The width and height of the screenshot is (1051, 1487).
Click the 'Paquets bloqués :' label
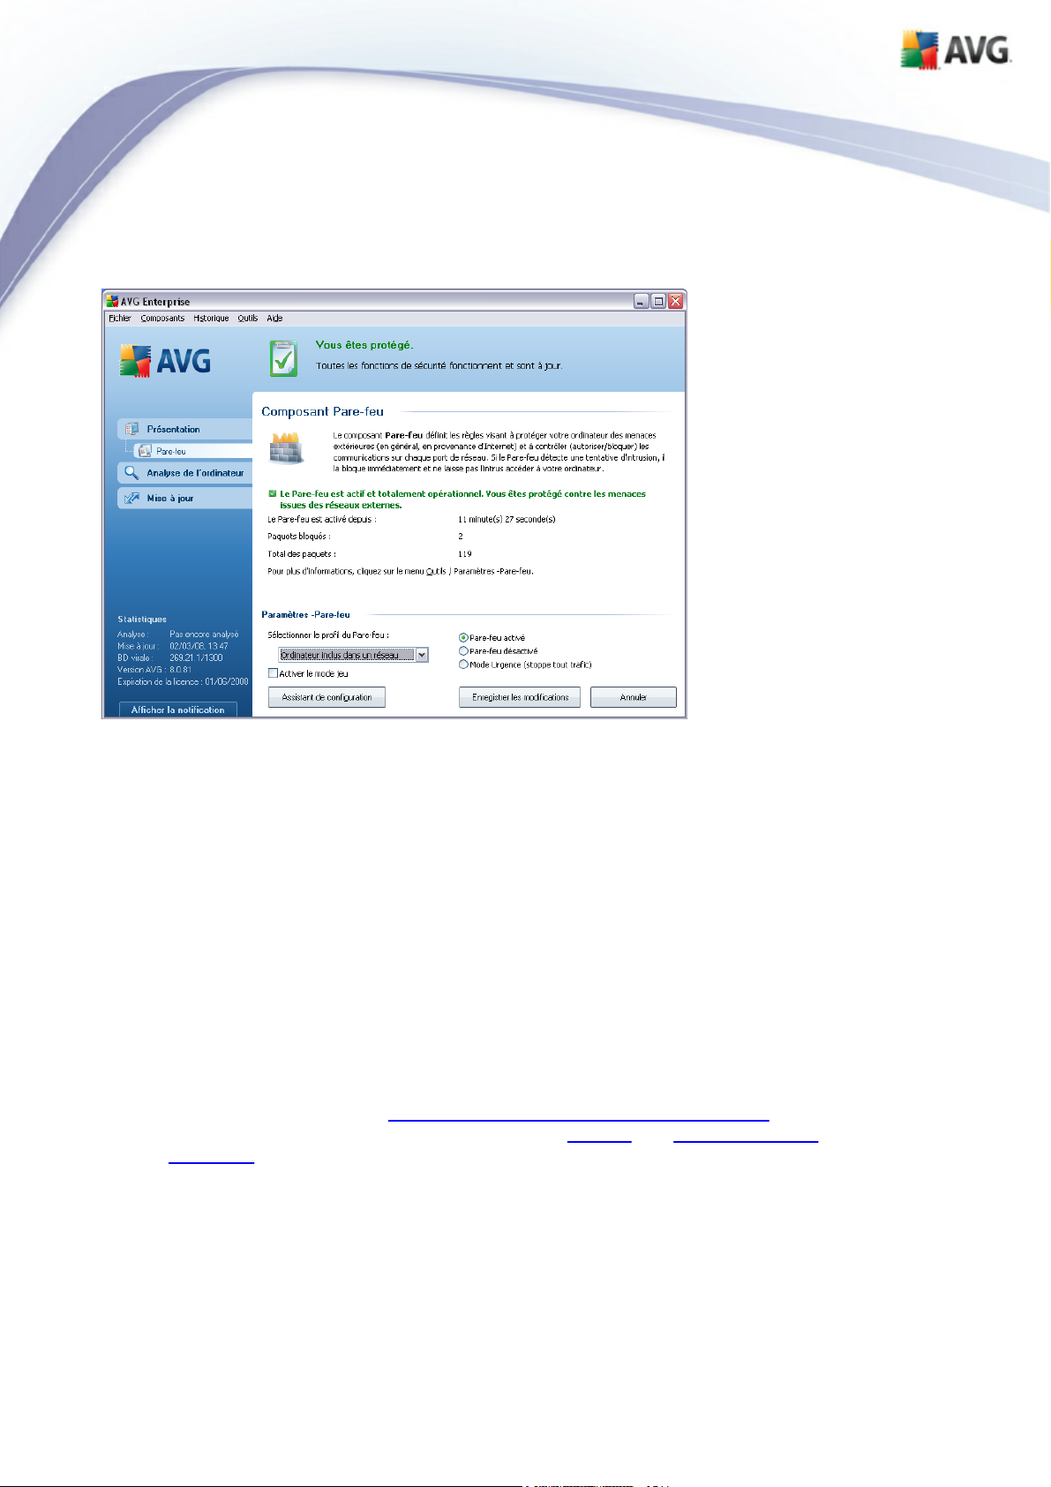click(299, 537)
